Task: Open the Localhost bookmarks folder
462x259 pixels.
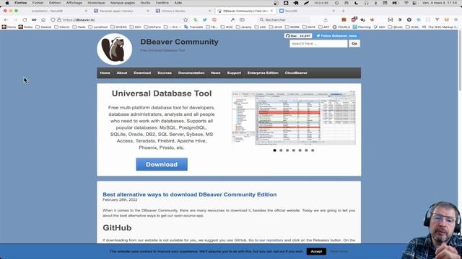Action: coord(98,27)
